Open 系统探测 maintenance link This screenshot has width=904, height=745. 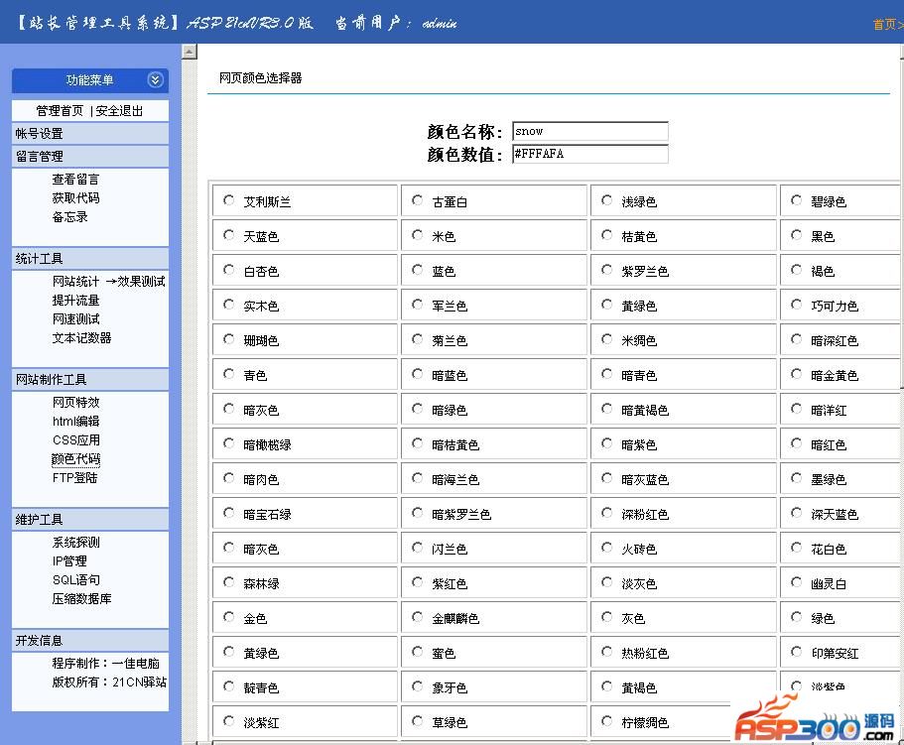click(75, 543)
